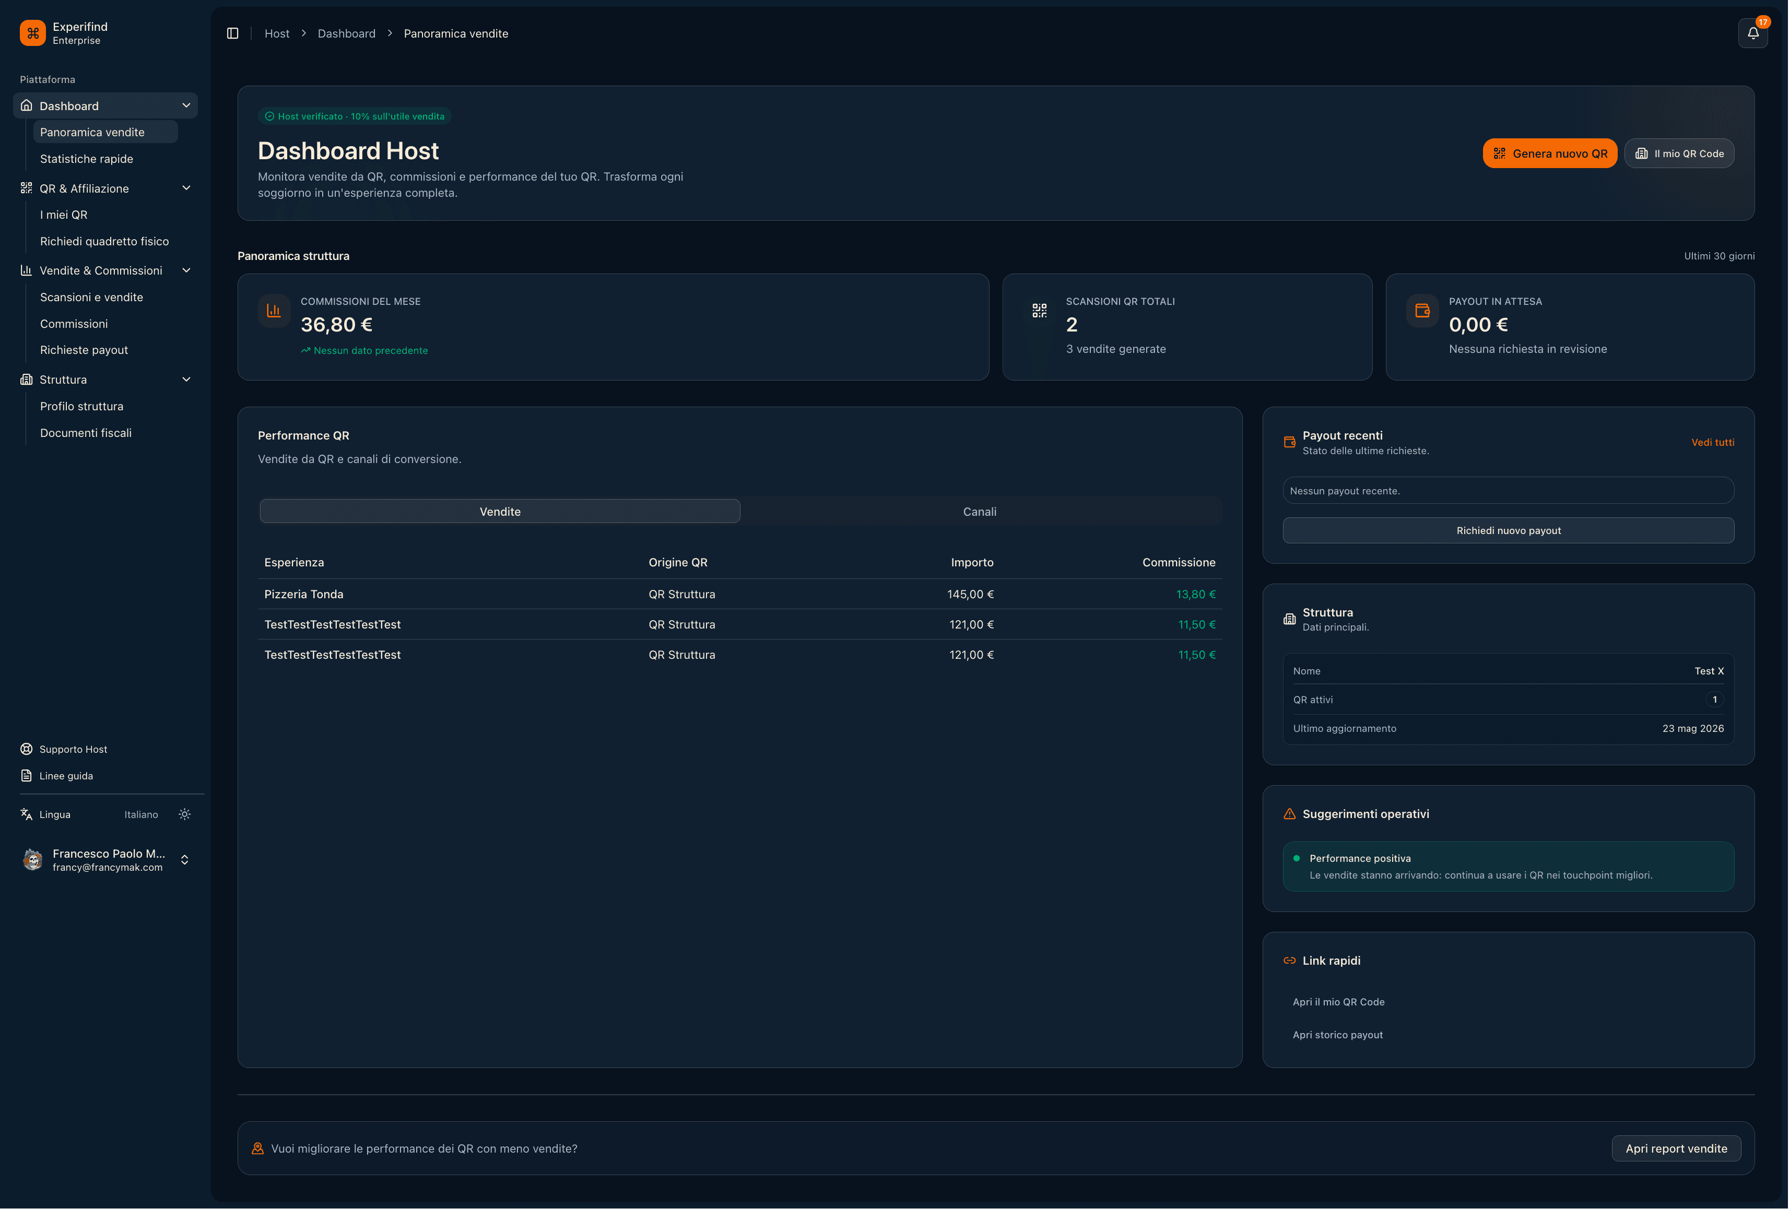Collapse the Dashboard section chevron
The height and width of the screenshot is (1209, 1789).
click(186, 105)
